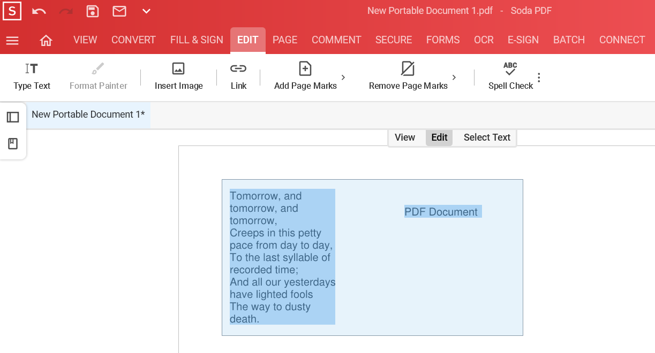Click the line "Creeps in this petty"

[275, 233]
